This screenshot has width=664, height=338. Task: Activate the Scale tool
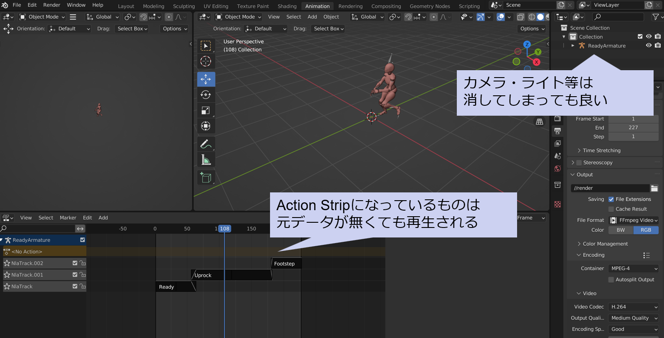pyautogui.click(x=206, y=110)
